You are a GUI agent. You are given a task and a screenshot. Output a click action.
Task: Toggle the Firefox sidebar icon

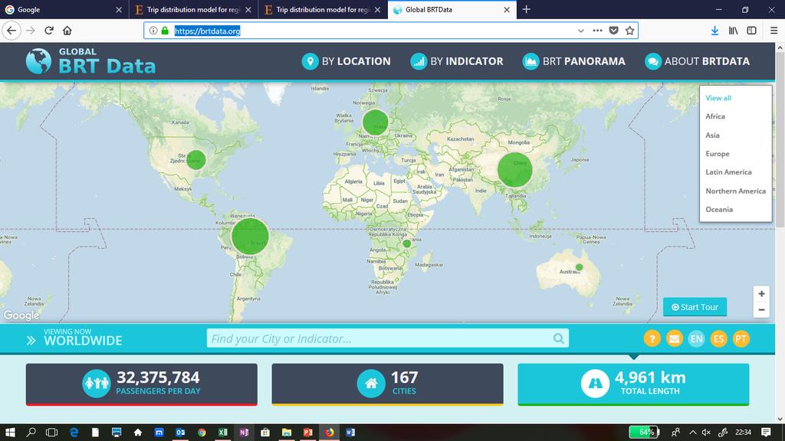click(751, 31)
